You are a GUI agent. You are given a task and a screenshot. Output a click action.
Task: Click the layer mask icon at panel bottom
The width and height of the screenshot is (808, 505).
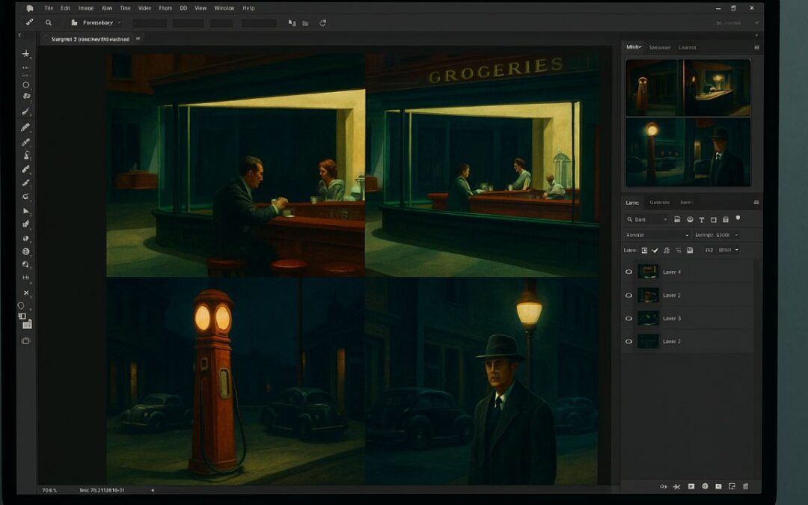coord(691,486)
